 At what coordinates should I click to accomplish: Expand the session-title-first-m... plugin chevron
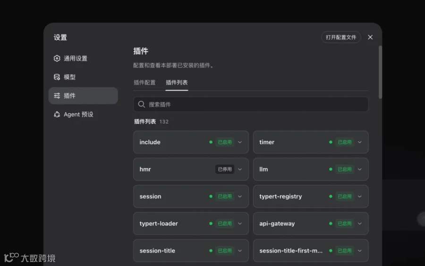(360, 250)
